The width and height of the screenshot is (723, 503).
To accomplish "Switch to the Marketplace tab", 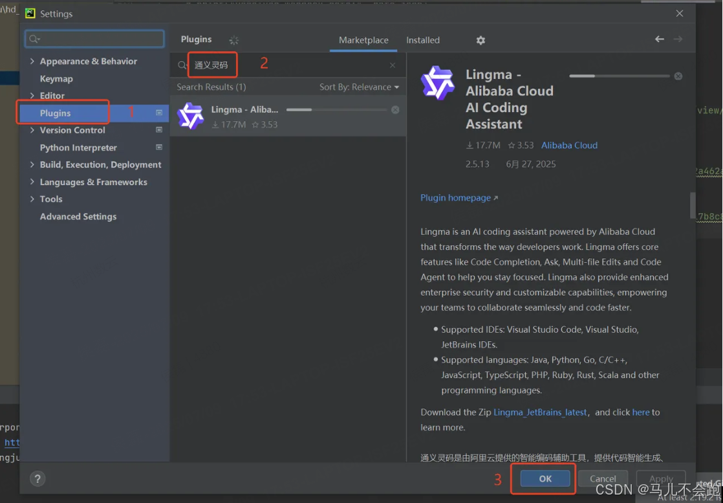I will pyautogui.click(x=363, y=40).
